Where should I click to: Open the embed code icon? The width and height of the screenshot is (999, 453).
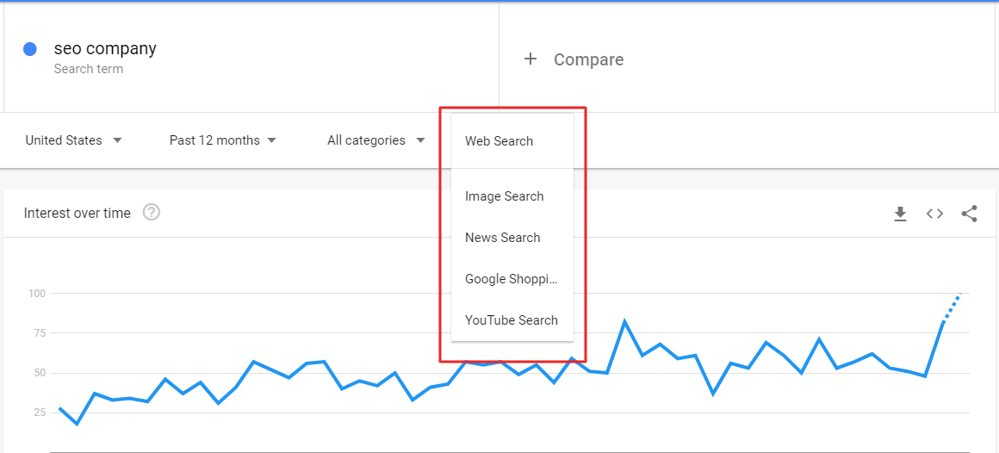(x=934, y=214)
